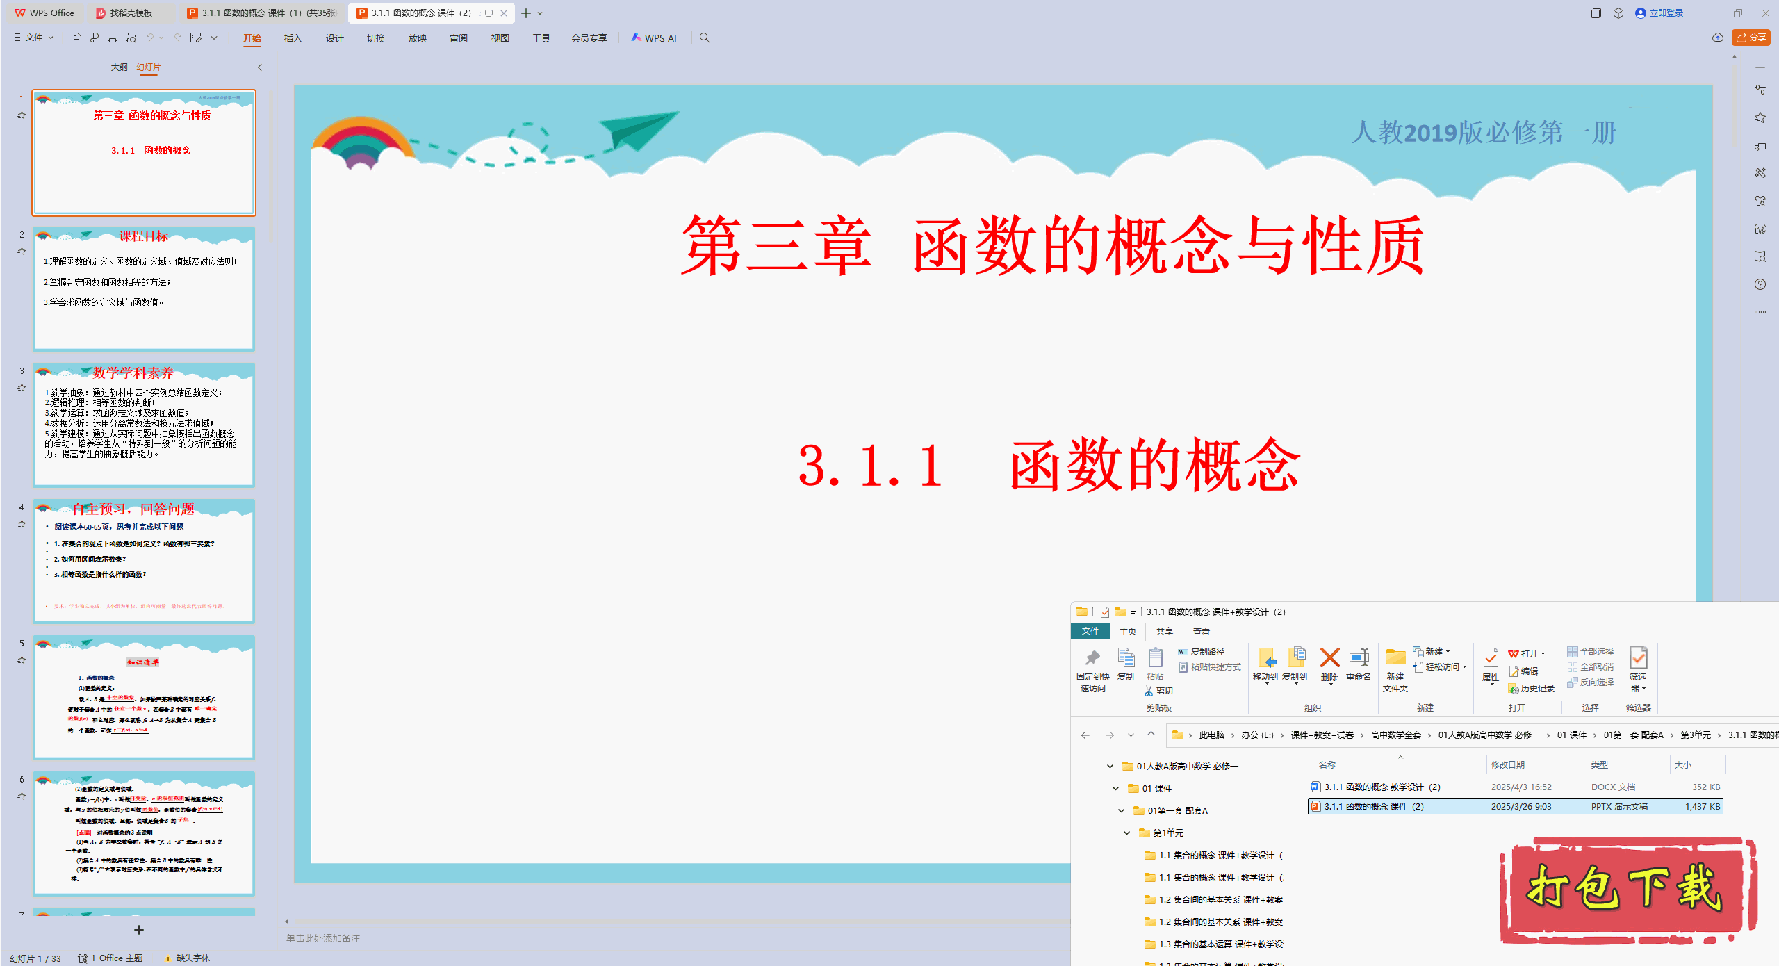
Task: Click the help question mark in right sidebar
Action: click(1760, 284)
